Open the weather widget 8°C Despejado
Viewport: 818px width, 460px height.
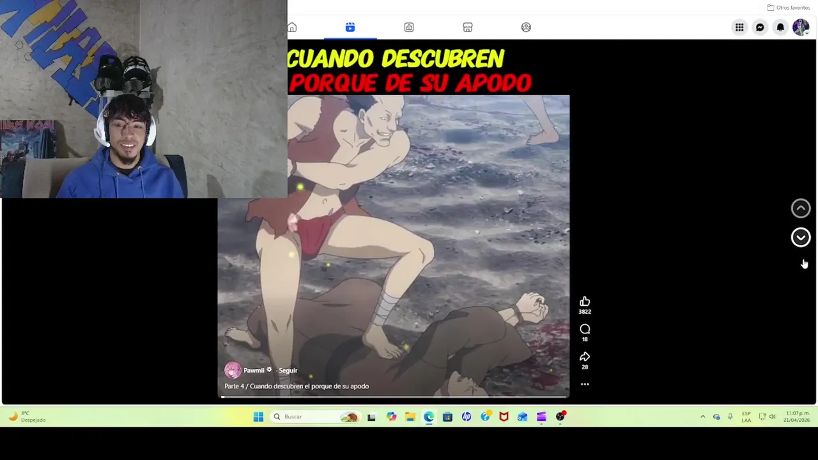[x=27, y=417]
